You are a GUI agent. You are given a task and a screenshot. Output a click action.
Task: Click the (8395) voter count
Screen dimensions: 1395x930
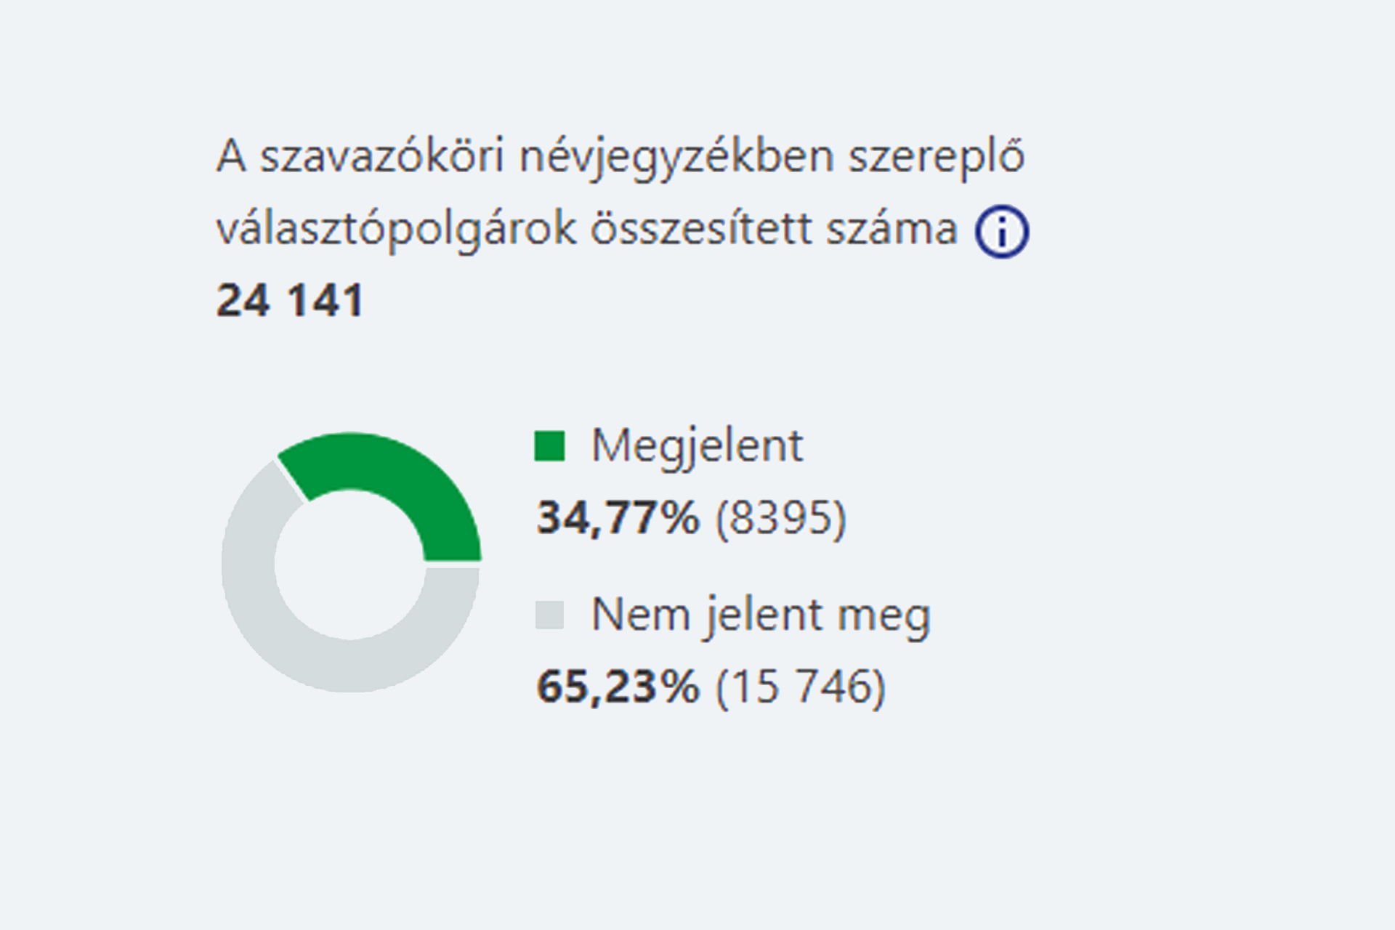(x=781, y=517)
